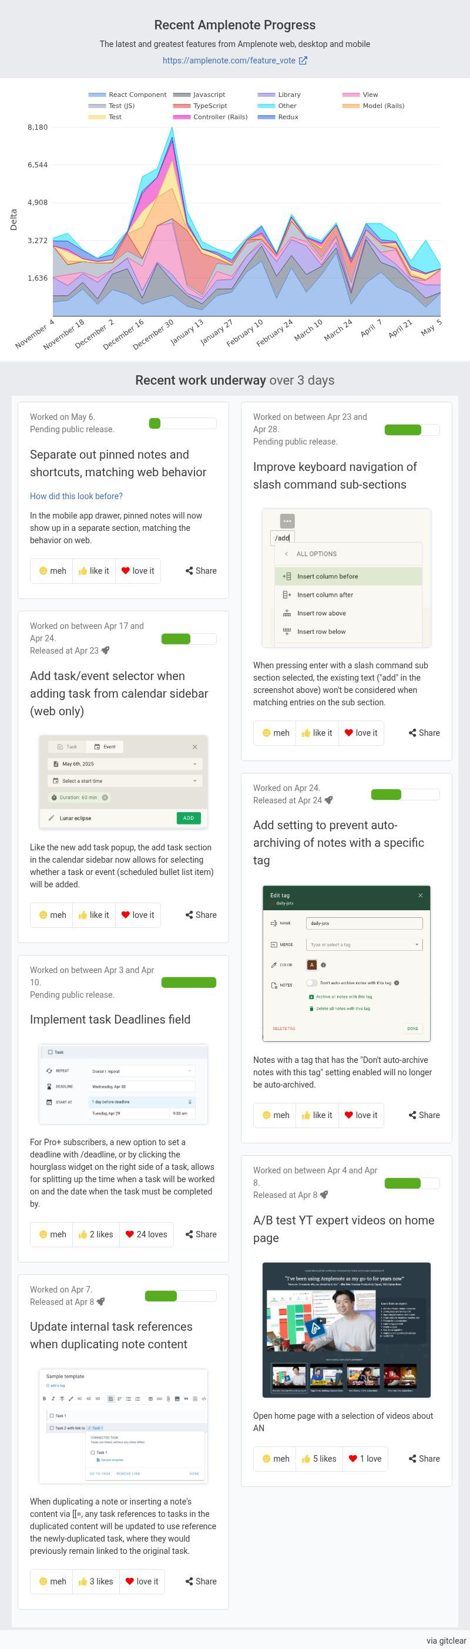Screen dimensions: 470x1649
Task: Click the external link icon beside the feature_vote URL
Action: pyautogui.click(x=304, y=61)
